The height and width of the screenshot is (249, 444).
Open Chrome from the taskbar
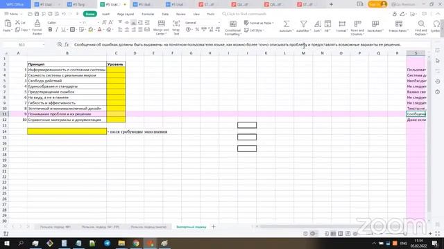136,243
